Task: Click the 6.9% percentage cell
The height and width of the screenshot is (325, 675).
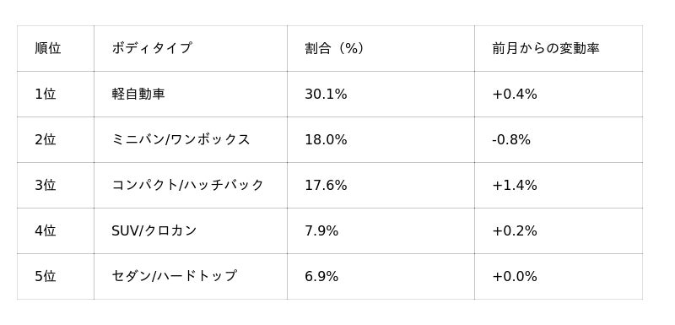Action: click(x=381, y=276)
